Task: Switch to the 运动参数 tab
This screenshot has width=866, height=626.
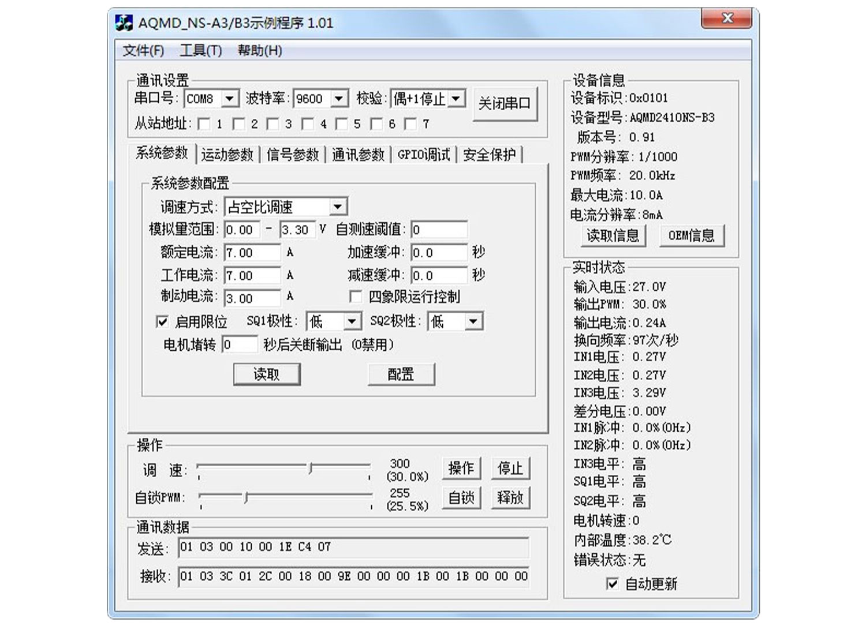Action: (x=228, y=154)
